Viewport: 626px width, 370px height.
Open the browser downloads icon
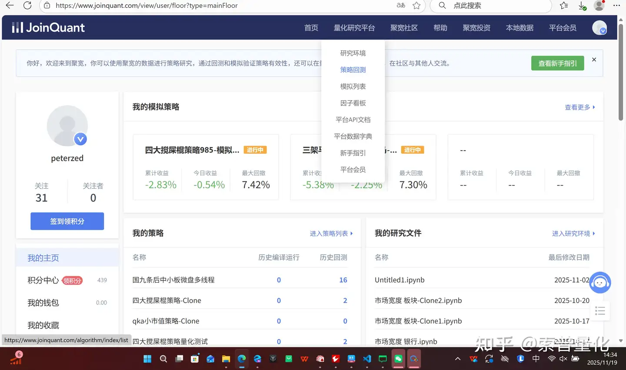click(582, 5)
